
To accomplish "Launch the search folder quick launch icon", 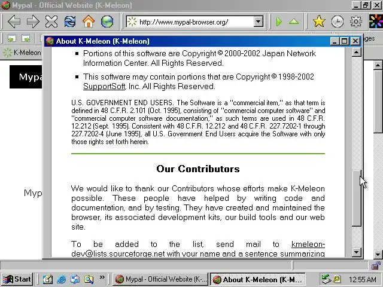I will (x=89, y=279).
